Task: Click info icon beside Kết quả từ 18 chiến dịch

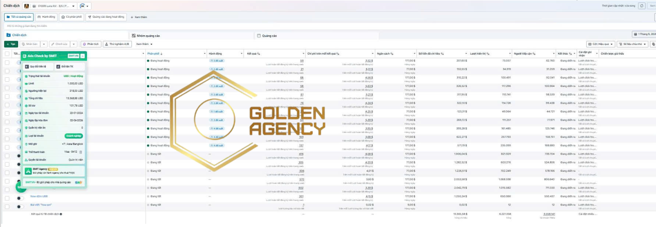Action: 61,214
